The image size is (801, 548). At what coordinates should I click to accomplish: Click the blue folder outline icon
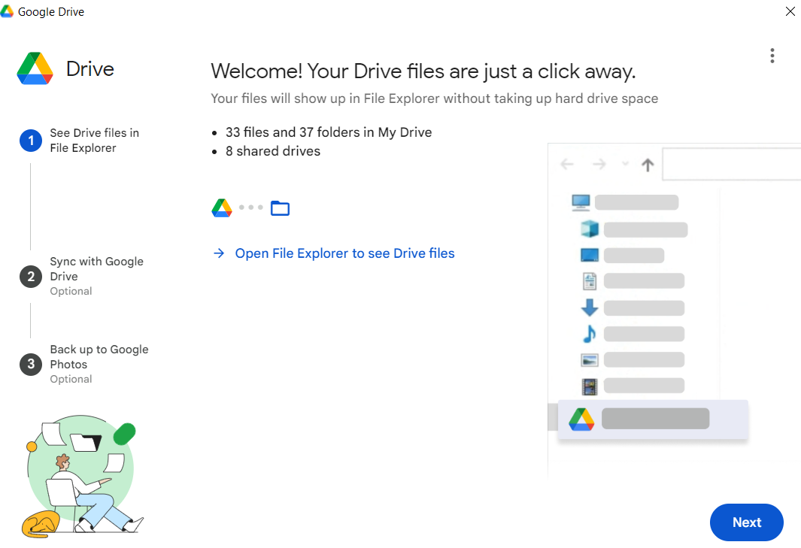(280, 208)
